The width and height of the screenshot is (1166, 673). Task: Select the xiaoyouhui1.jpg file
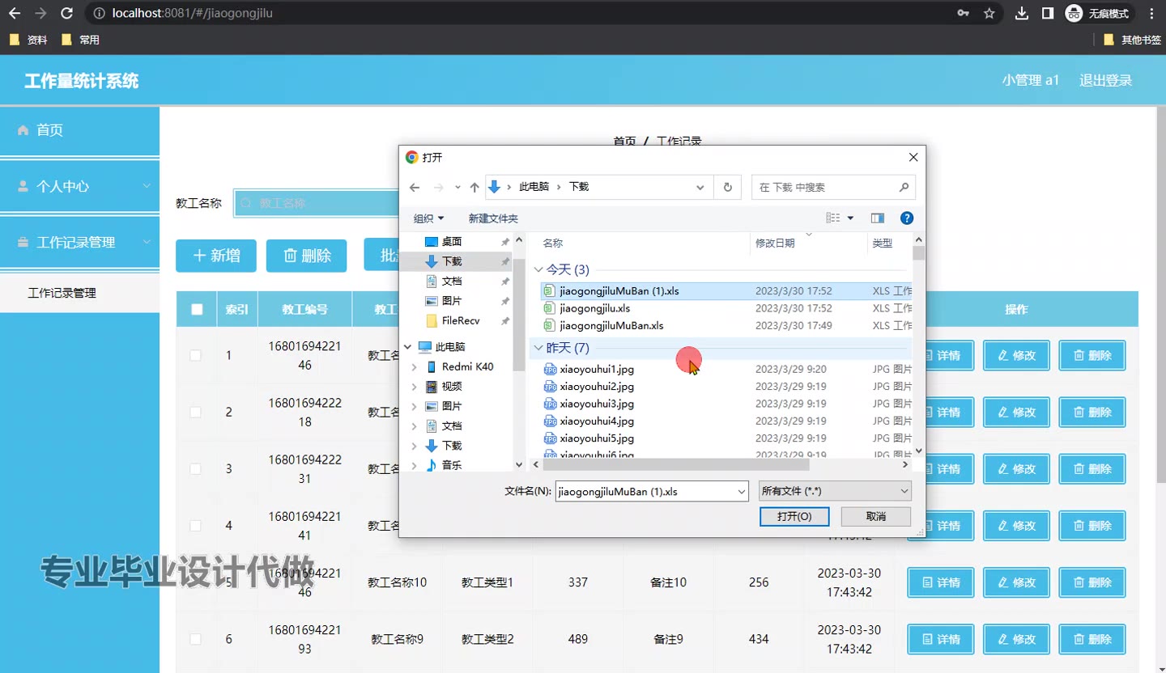(597, 369)
